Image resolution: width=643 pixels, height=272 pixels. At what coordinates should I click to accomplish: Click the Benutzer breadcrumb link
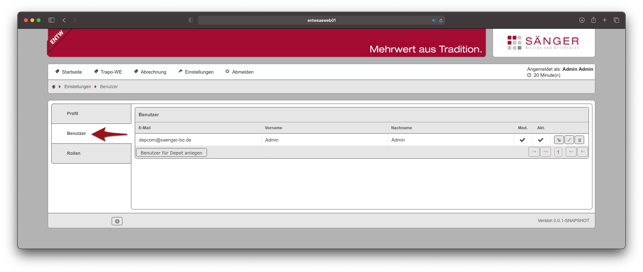pos(109,87)
